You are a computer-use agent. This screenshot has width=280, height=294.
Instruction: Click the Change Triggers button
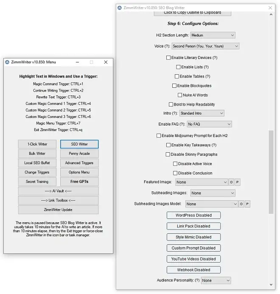tap(37, 172)
